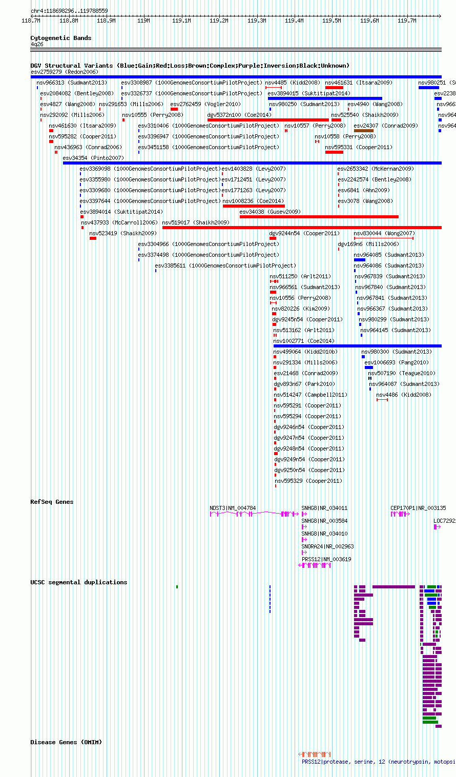Open nsv514247 (Campbell2011) variant
The image size is (456, 777).
pos(310,395)
